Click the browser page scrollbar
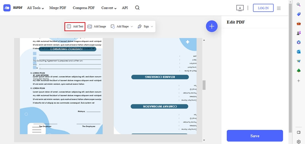Image resolution: width=305 pixels, height=144 pixels. pos(290,68)
